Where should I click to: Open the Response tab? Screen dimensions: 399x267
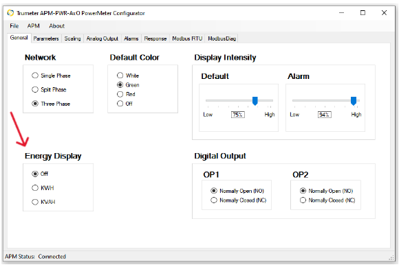155,38
